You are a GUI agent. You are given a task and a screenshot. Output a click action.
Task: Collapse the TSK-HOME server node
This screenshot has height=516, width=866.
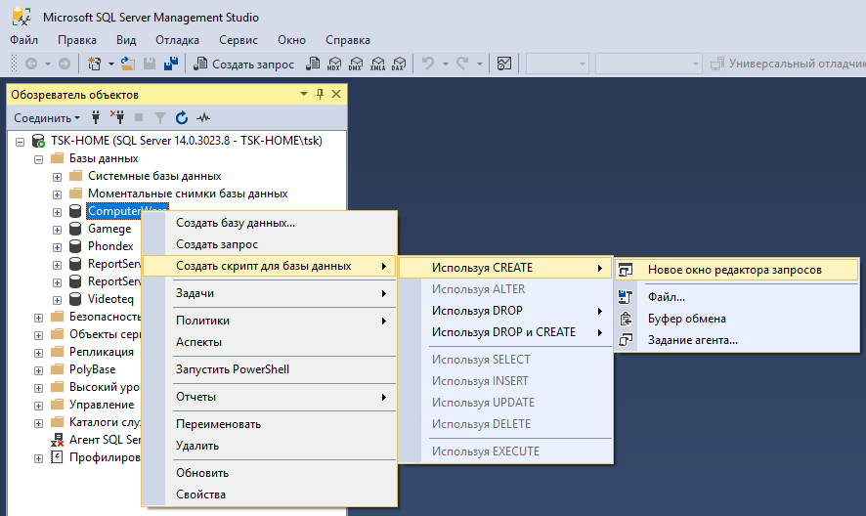tap(21, 142)
